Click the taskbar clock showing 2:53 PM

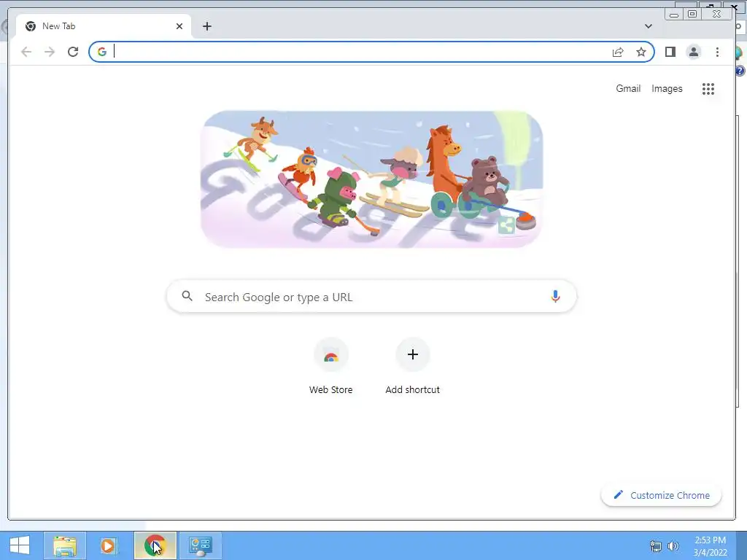[x=710, y=546]
